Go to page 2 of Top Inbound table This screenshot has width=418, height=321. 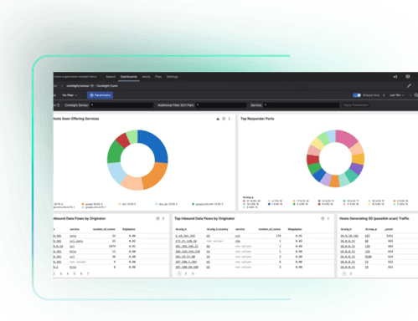tap(186, 273)
